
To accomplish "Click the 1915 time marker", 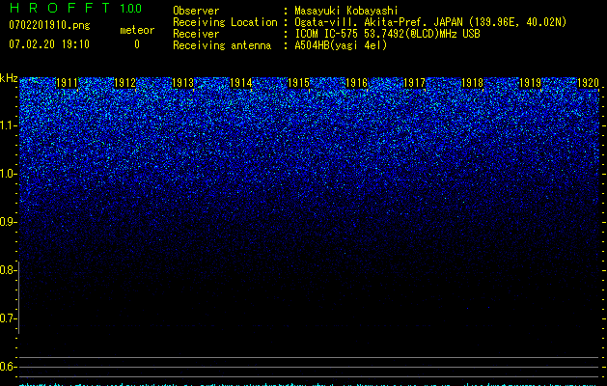I will coord(298,83).
